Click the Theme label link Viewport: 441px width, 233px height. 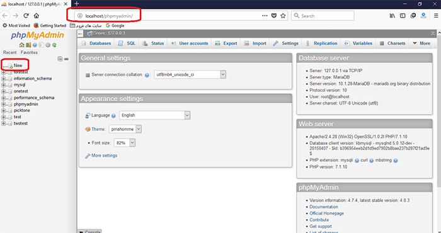[98, 129]
